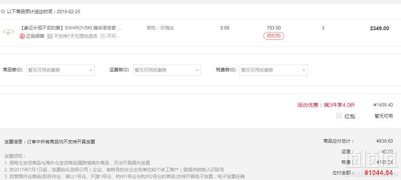Click the red 正品保障 guarantee icon
Viewport: 401px width, 180px height.
pos(22,36)
